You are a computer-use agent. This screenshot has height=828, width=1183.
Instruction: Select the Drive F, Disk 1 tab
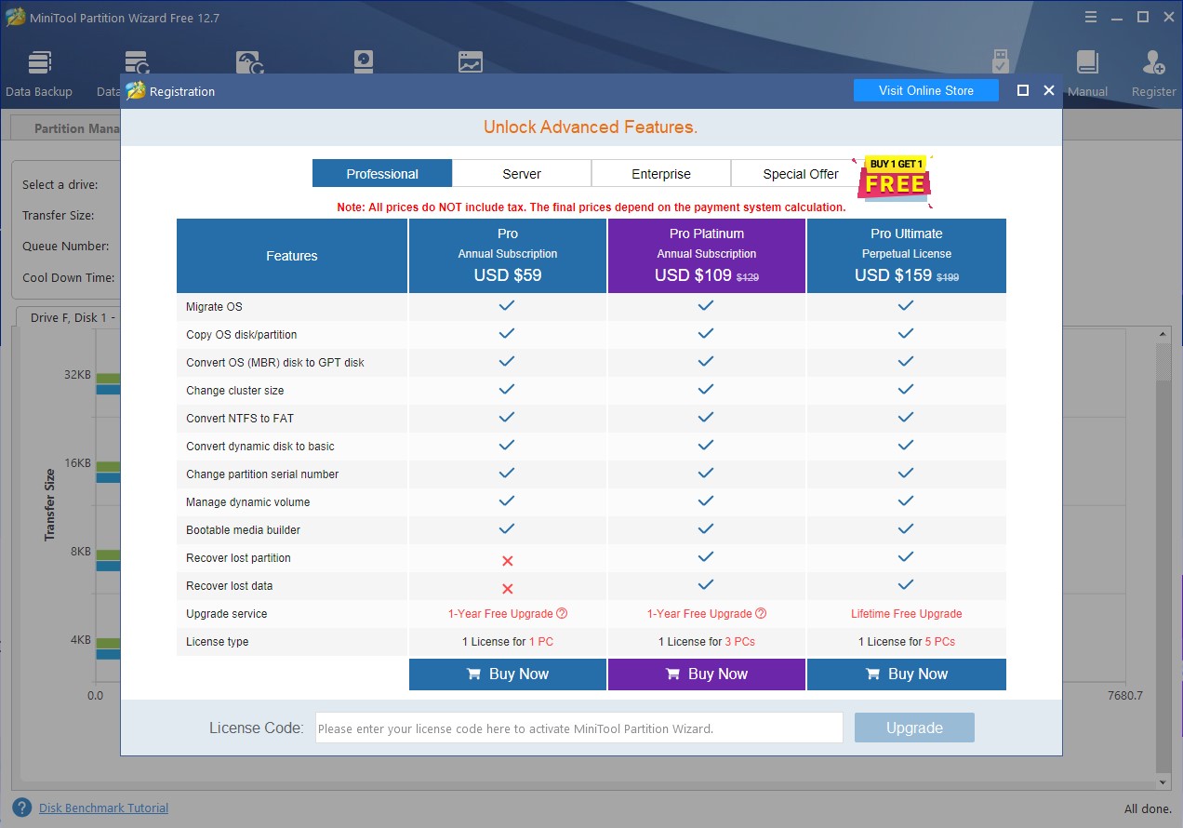click(67, 317)
